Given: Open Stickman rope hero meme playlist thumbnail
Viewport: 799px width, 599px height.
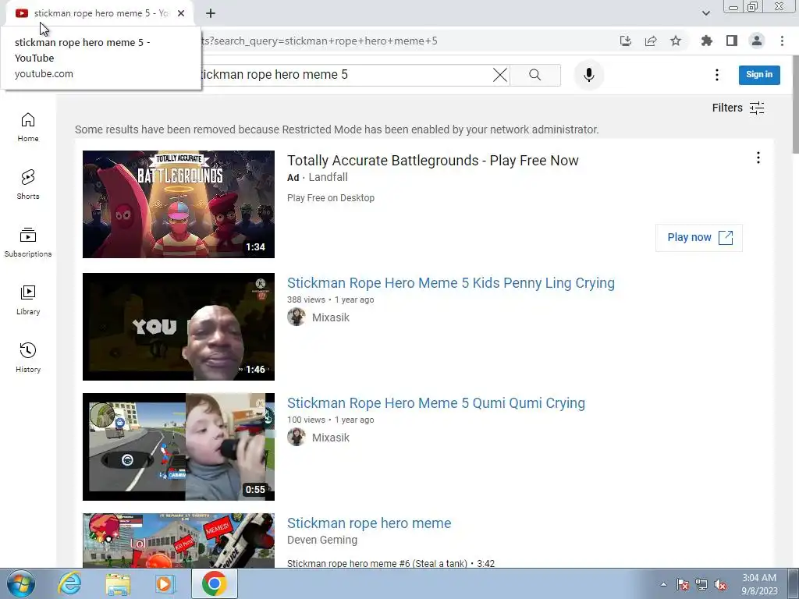Looking at the screenshot, I should point(179,541).
